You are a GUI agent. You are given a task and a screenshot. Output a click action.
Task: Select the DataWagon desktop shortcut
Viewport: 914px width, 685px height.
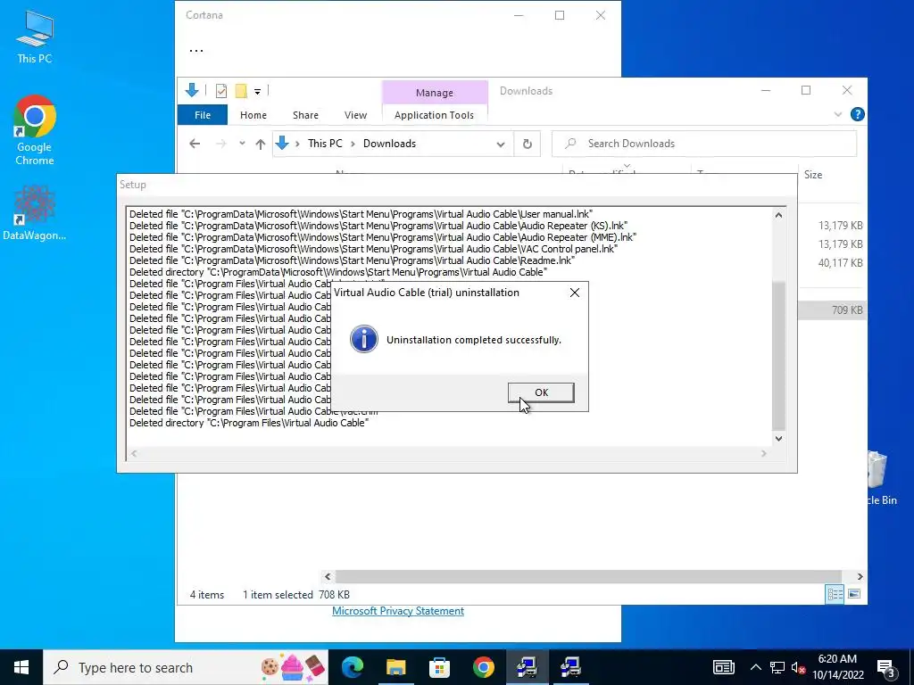(x=35, y=212)
